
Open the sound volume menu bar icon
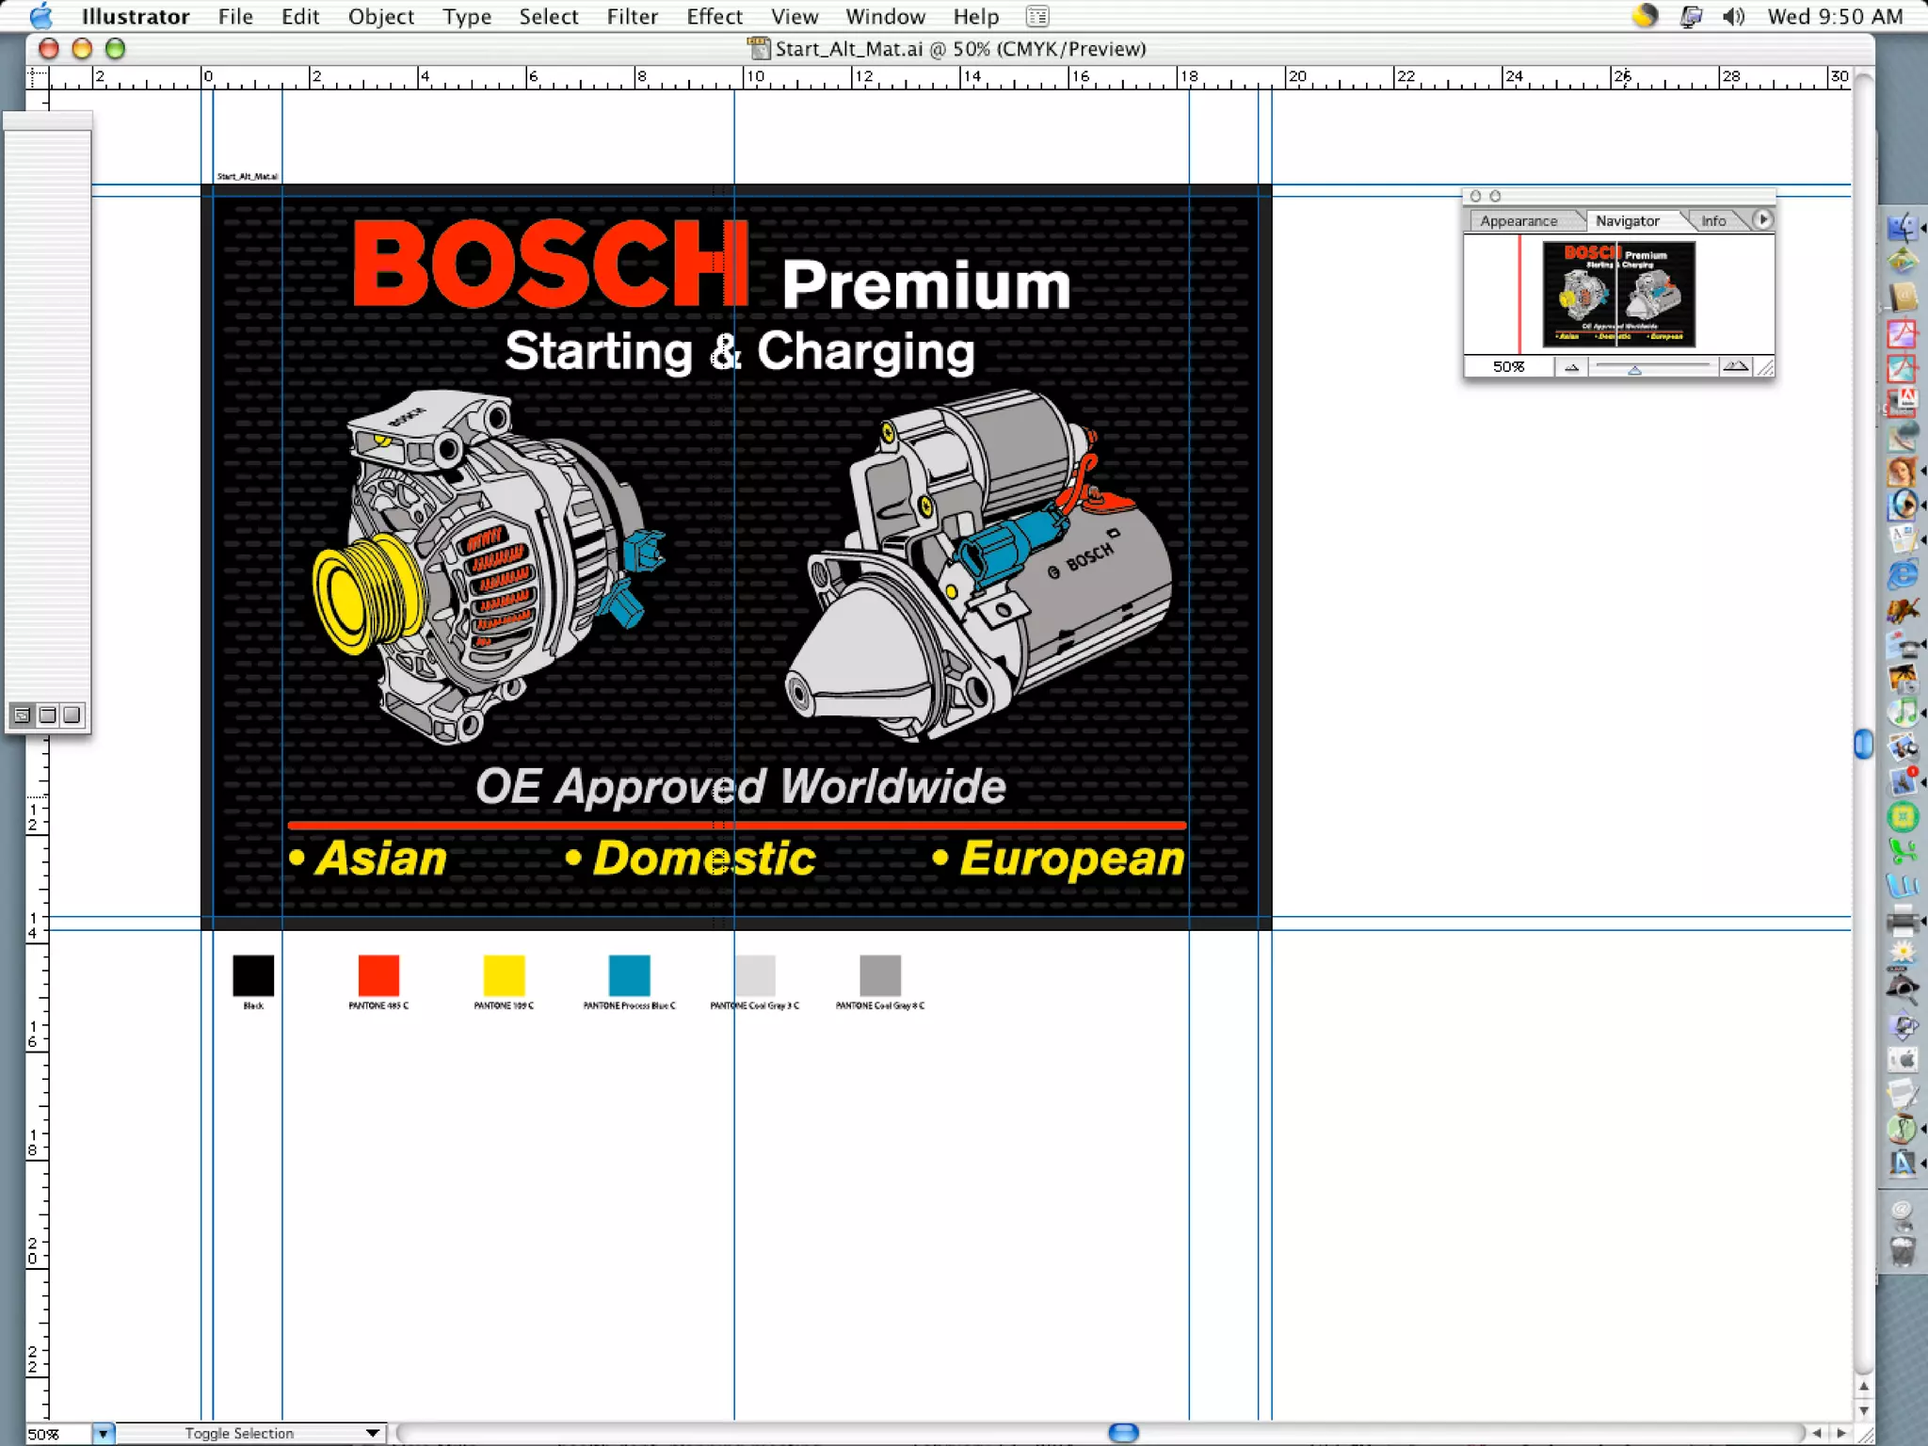(x=1733, y=16)
